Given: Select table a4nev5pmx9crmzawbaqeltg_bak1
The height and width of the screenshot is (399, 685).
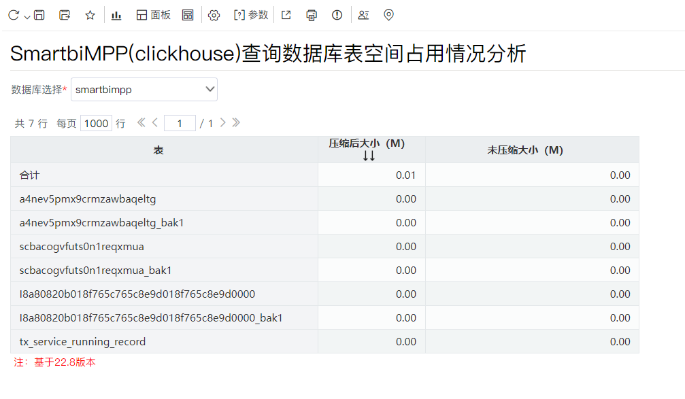Looking at the screenshot, I should (x=101, y=223).
